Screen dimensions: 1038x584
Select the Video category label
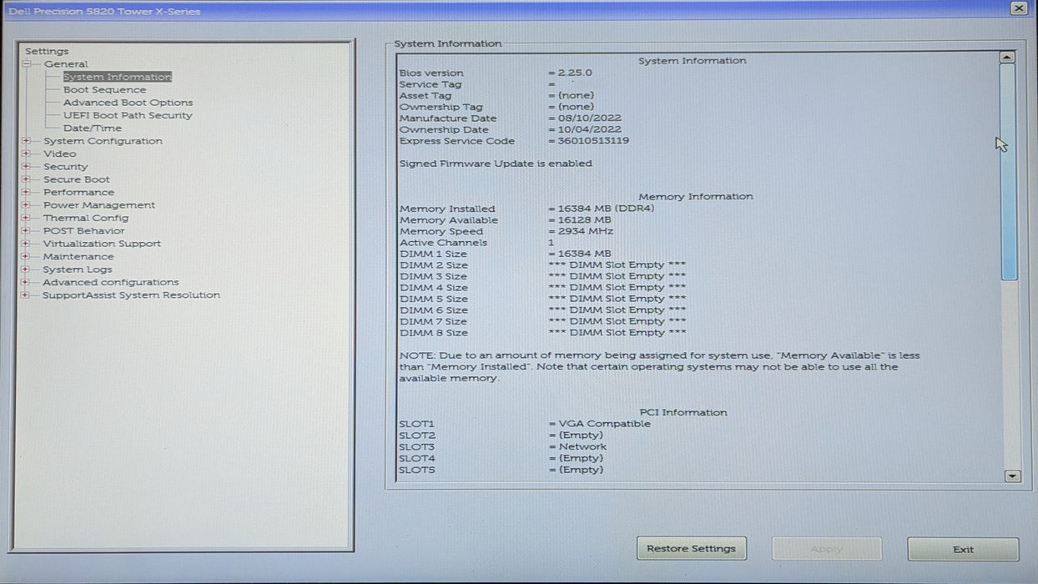60,154
